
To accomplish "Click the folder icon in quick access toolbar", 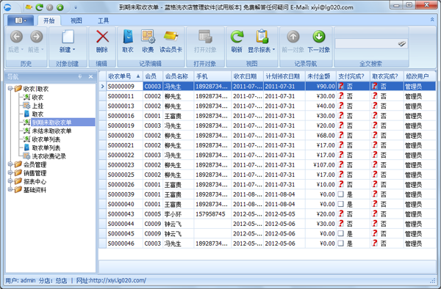I will click(x=29, y=7).
